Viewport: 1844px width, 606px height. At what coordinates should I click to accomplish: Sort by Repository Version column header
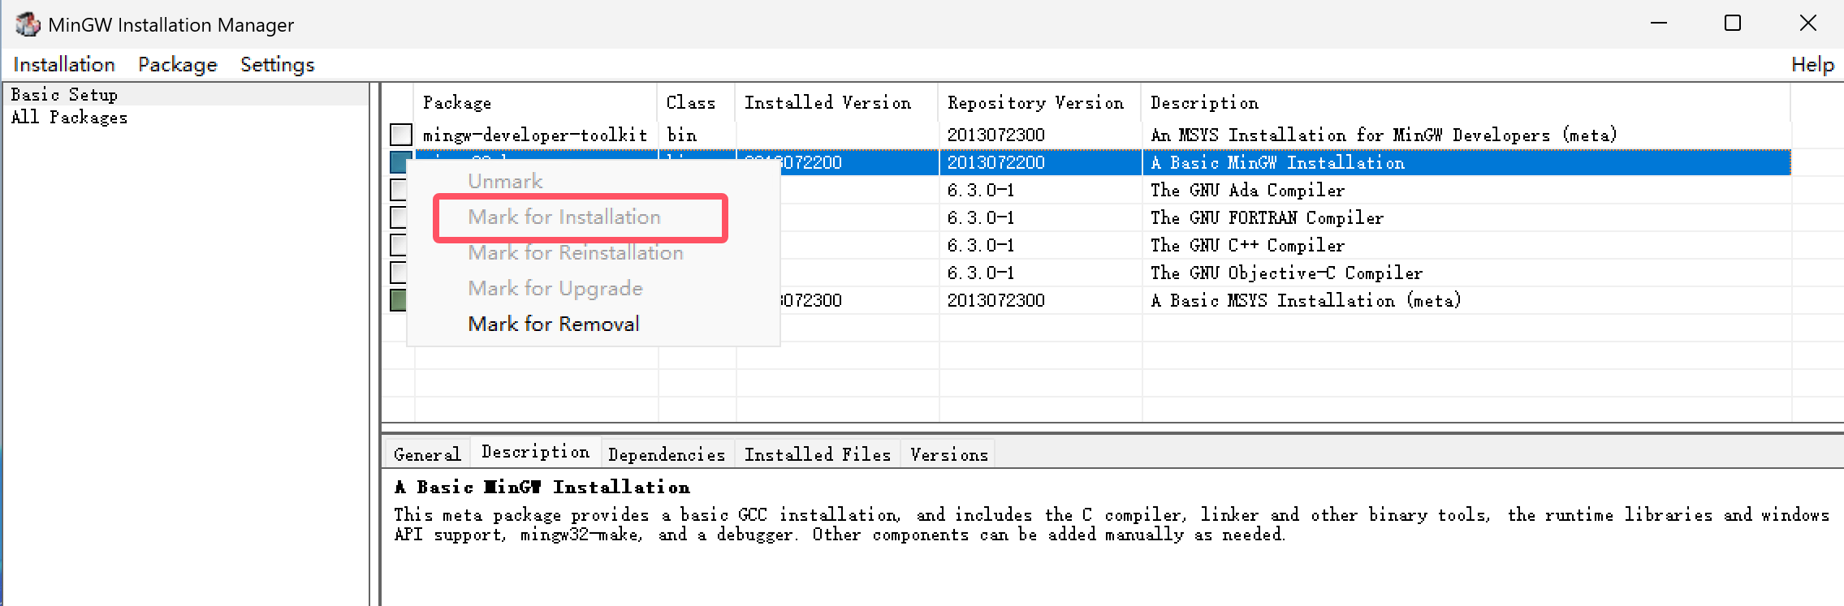tap(1035, 103)
